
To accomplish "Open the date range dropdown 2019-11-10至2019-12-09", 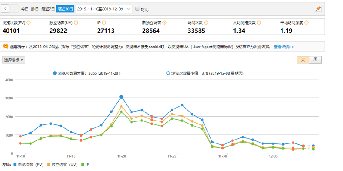I will pos(104,9).
